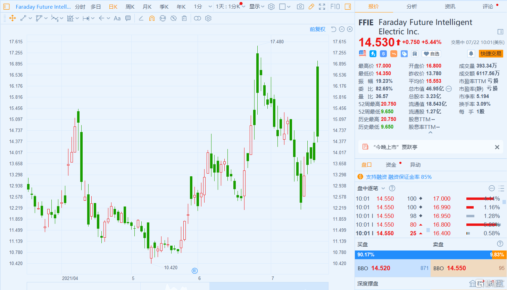Select 日K daily candlestick view
This screenshot has height=290, width=507.
point(113,7)
